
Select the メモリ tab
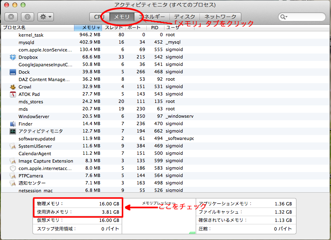tap(122, 17)
